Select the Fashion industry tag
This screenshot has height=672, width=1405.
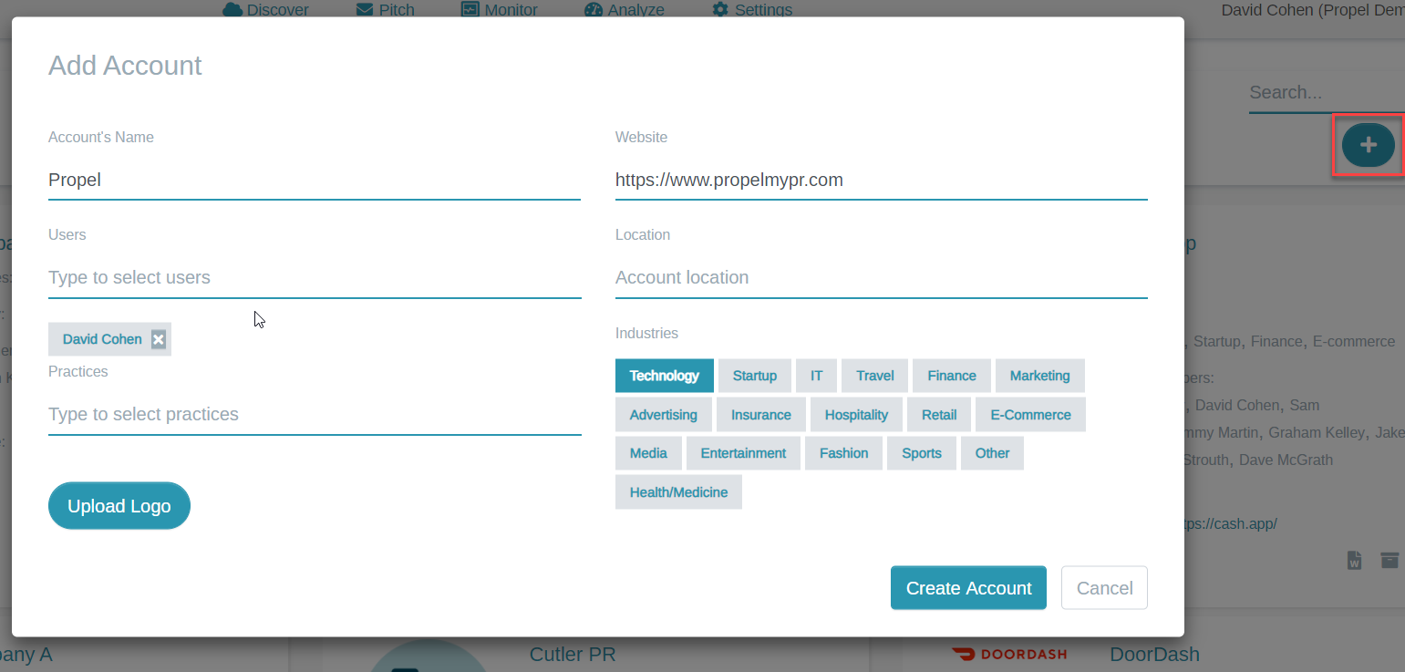[x=844, y=453]
